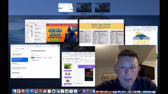
Task: Refresh the Zoom meetings list
Action: click(x=12, y=49)
